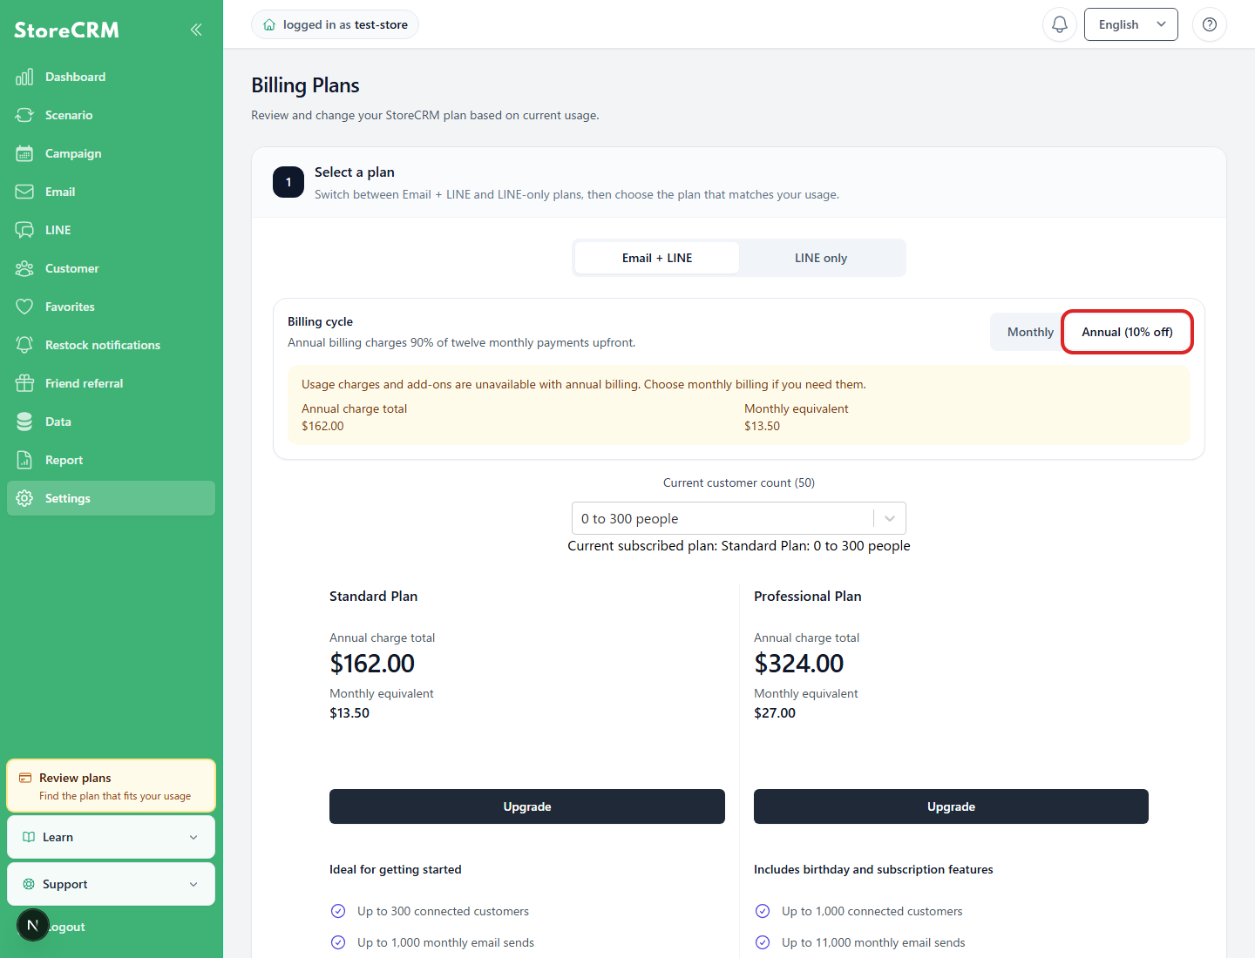
Task: Click the $324.00 annual charge total
Action: point(799,664)
